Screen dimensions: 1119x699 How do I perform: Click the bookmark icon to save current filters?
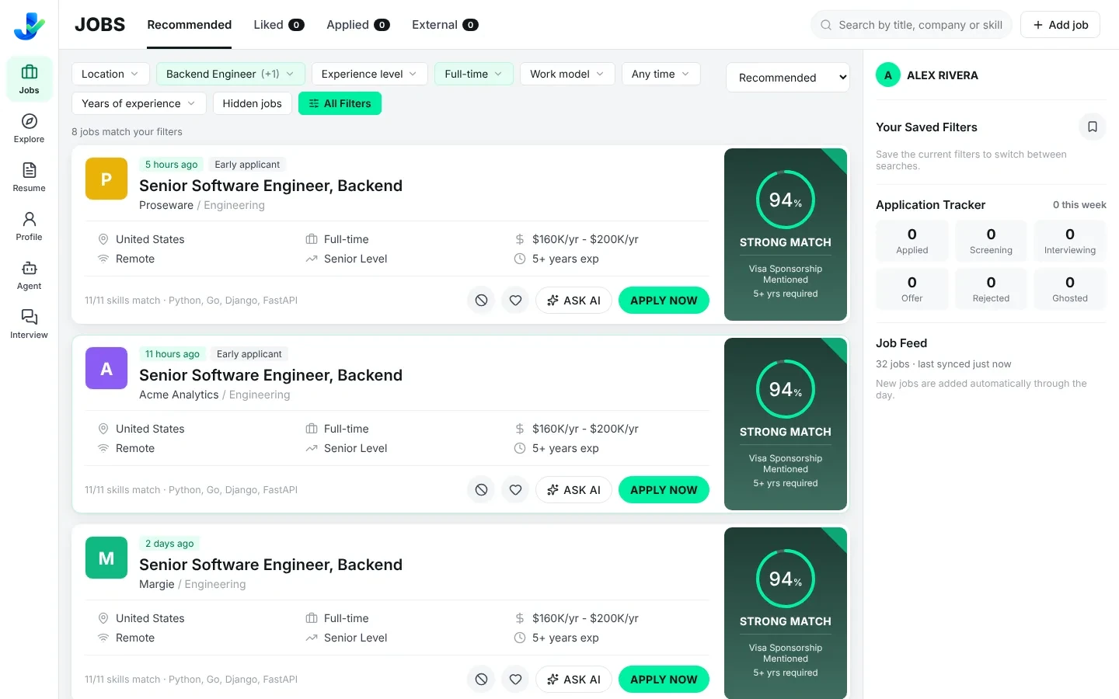click(1093, 127)
